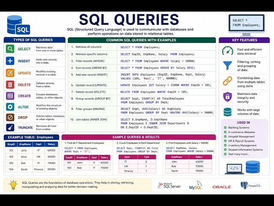
Task: Click the Count Employees in Each Department heading
Action: coord(138,143)
